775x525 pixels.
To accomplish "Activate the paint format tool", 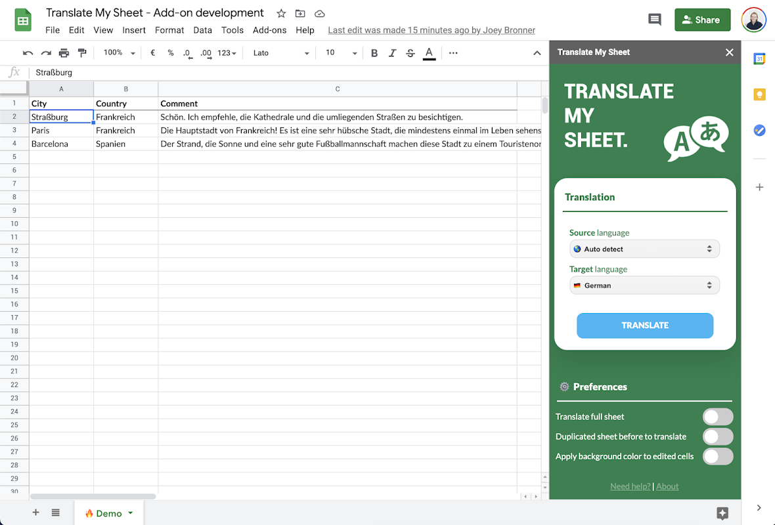I will pyautogui.click(x=82, y=53).
